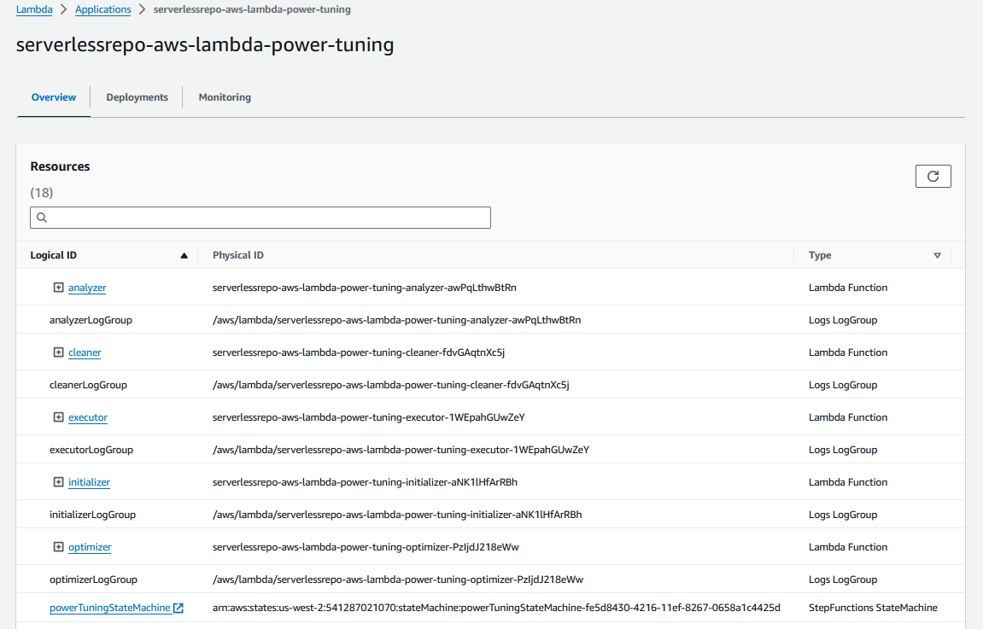Click StepFunctions StateMachine type text

tap(874, 608)
